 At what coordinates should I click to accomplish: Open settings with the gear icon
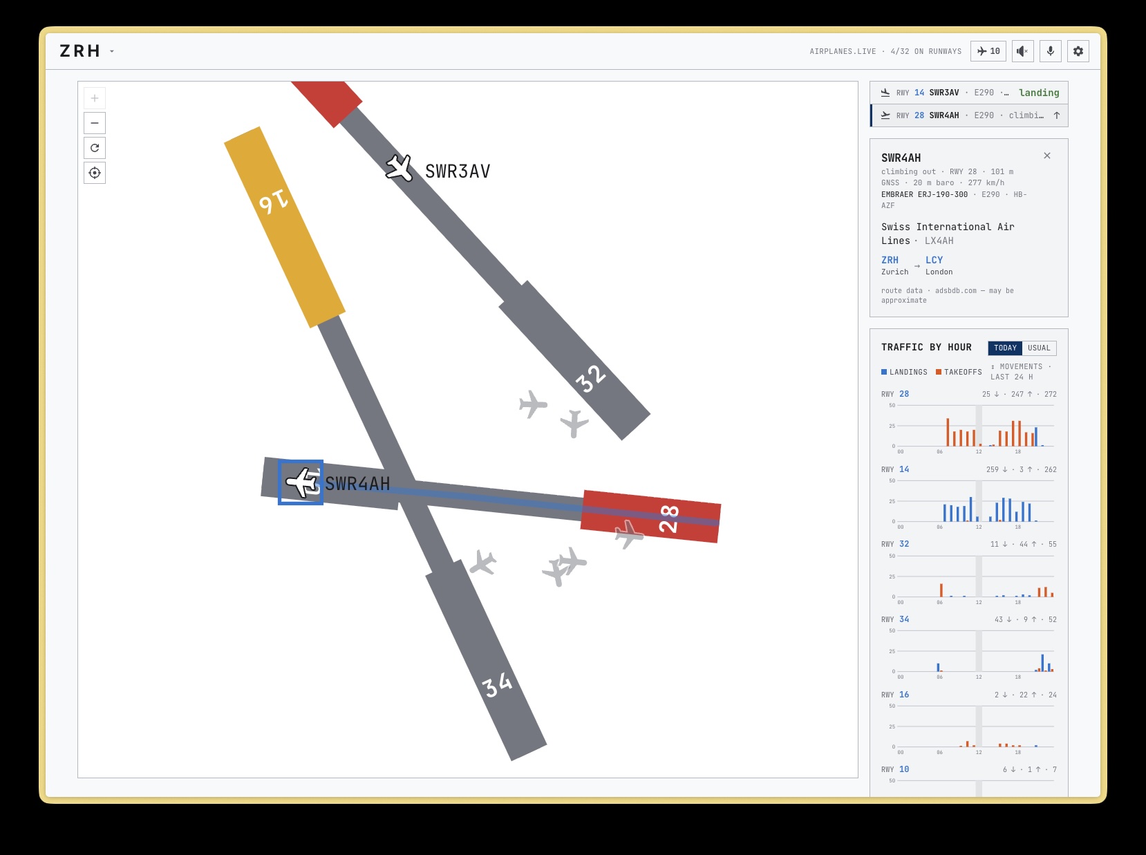click(x=1078, y=51)
